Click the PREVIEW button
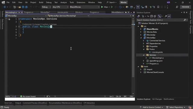The image size is (193, 109). [185, 7]
